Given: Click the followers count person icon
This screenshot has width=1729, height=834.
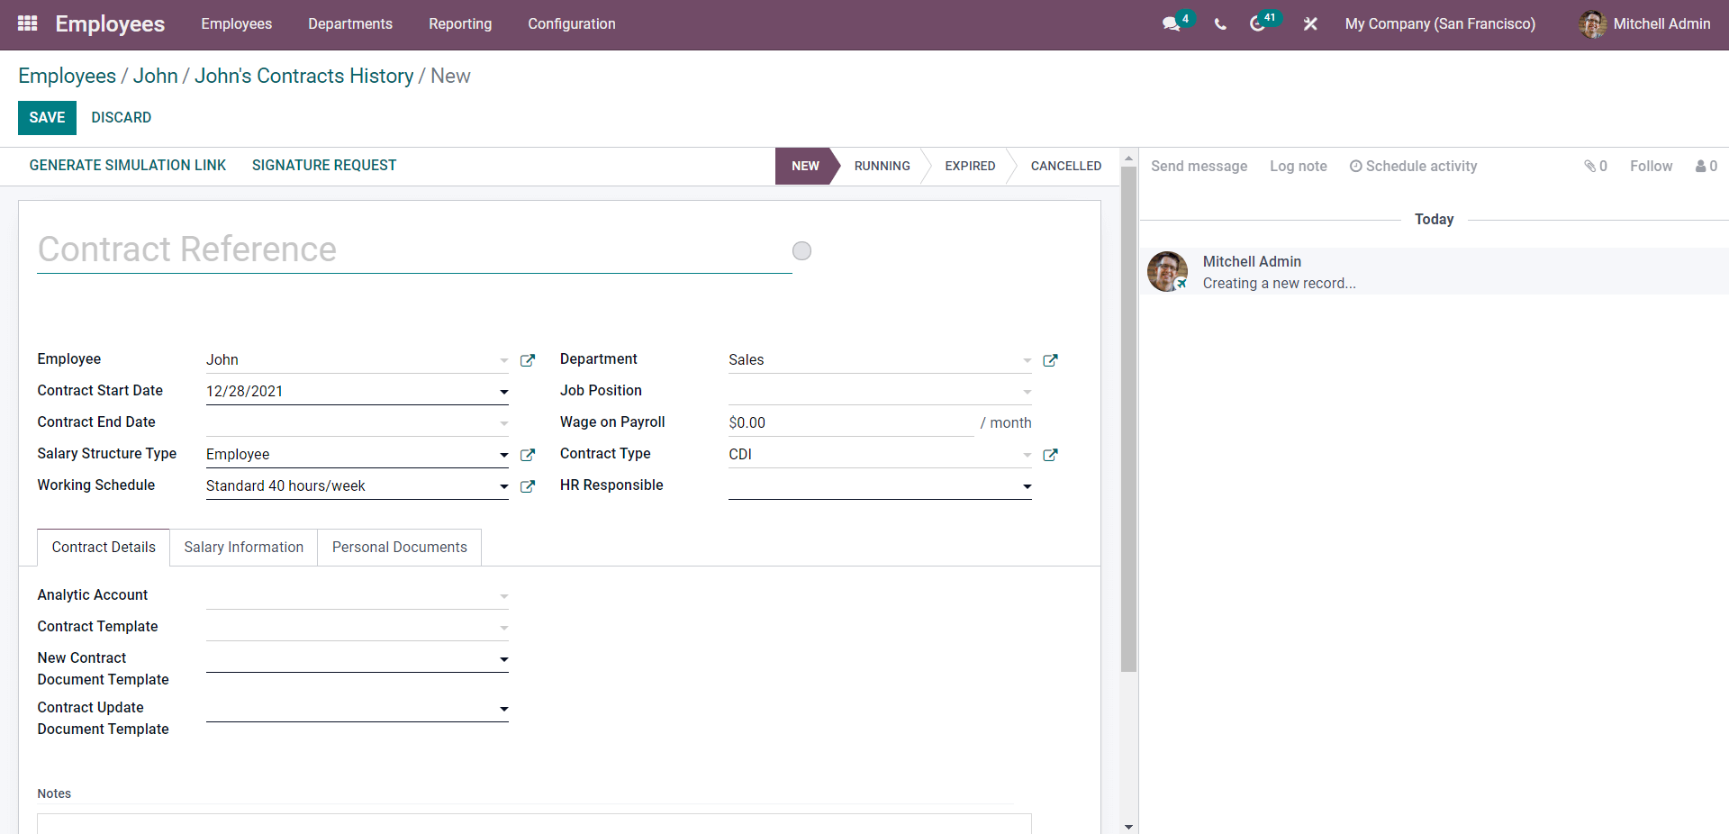Looking at the screenshot, I should pyautogui.click(x=1706, y=166).
